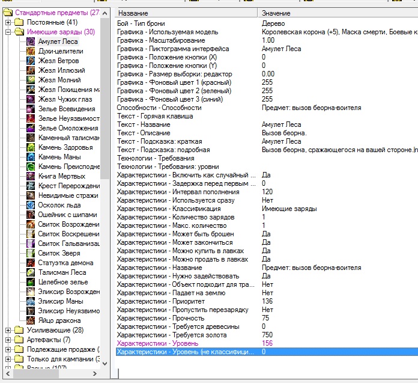Click the Зелье Омоложения icon
The width and height of the screenshot is (418, 383).
31,128
